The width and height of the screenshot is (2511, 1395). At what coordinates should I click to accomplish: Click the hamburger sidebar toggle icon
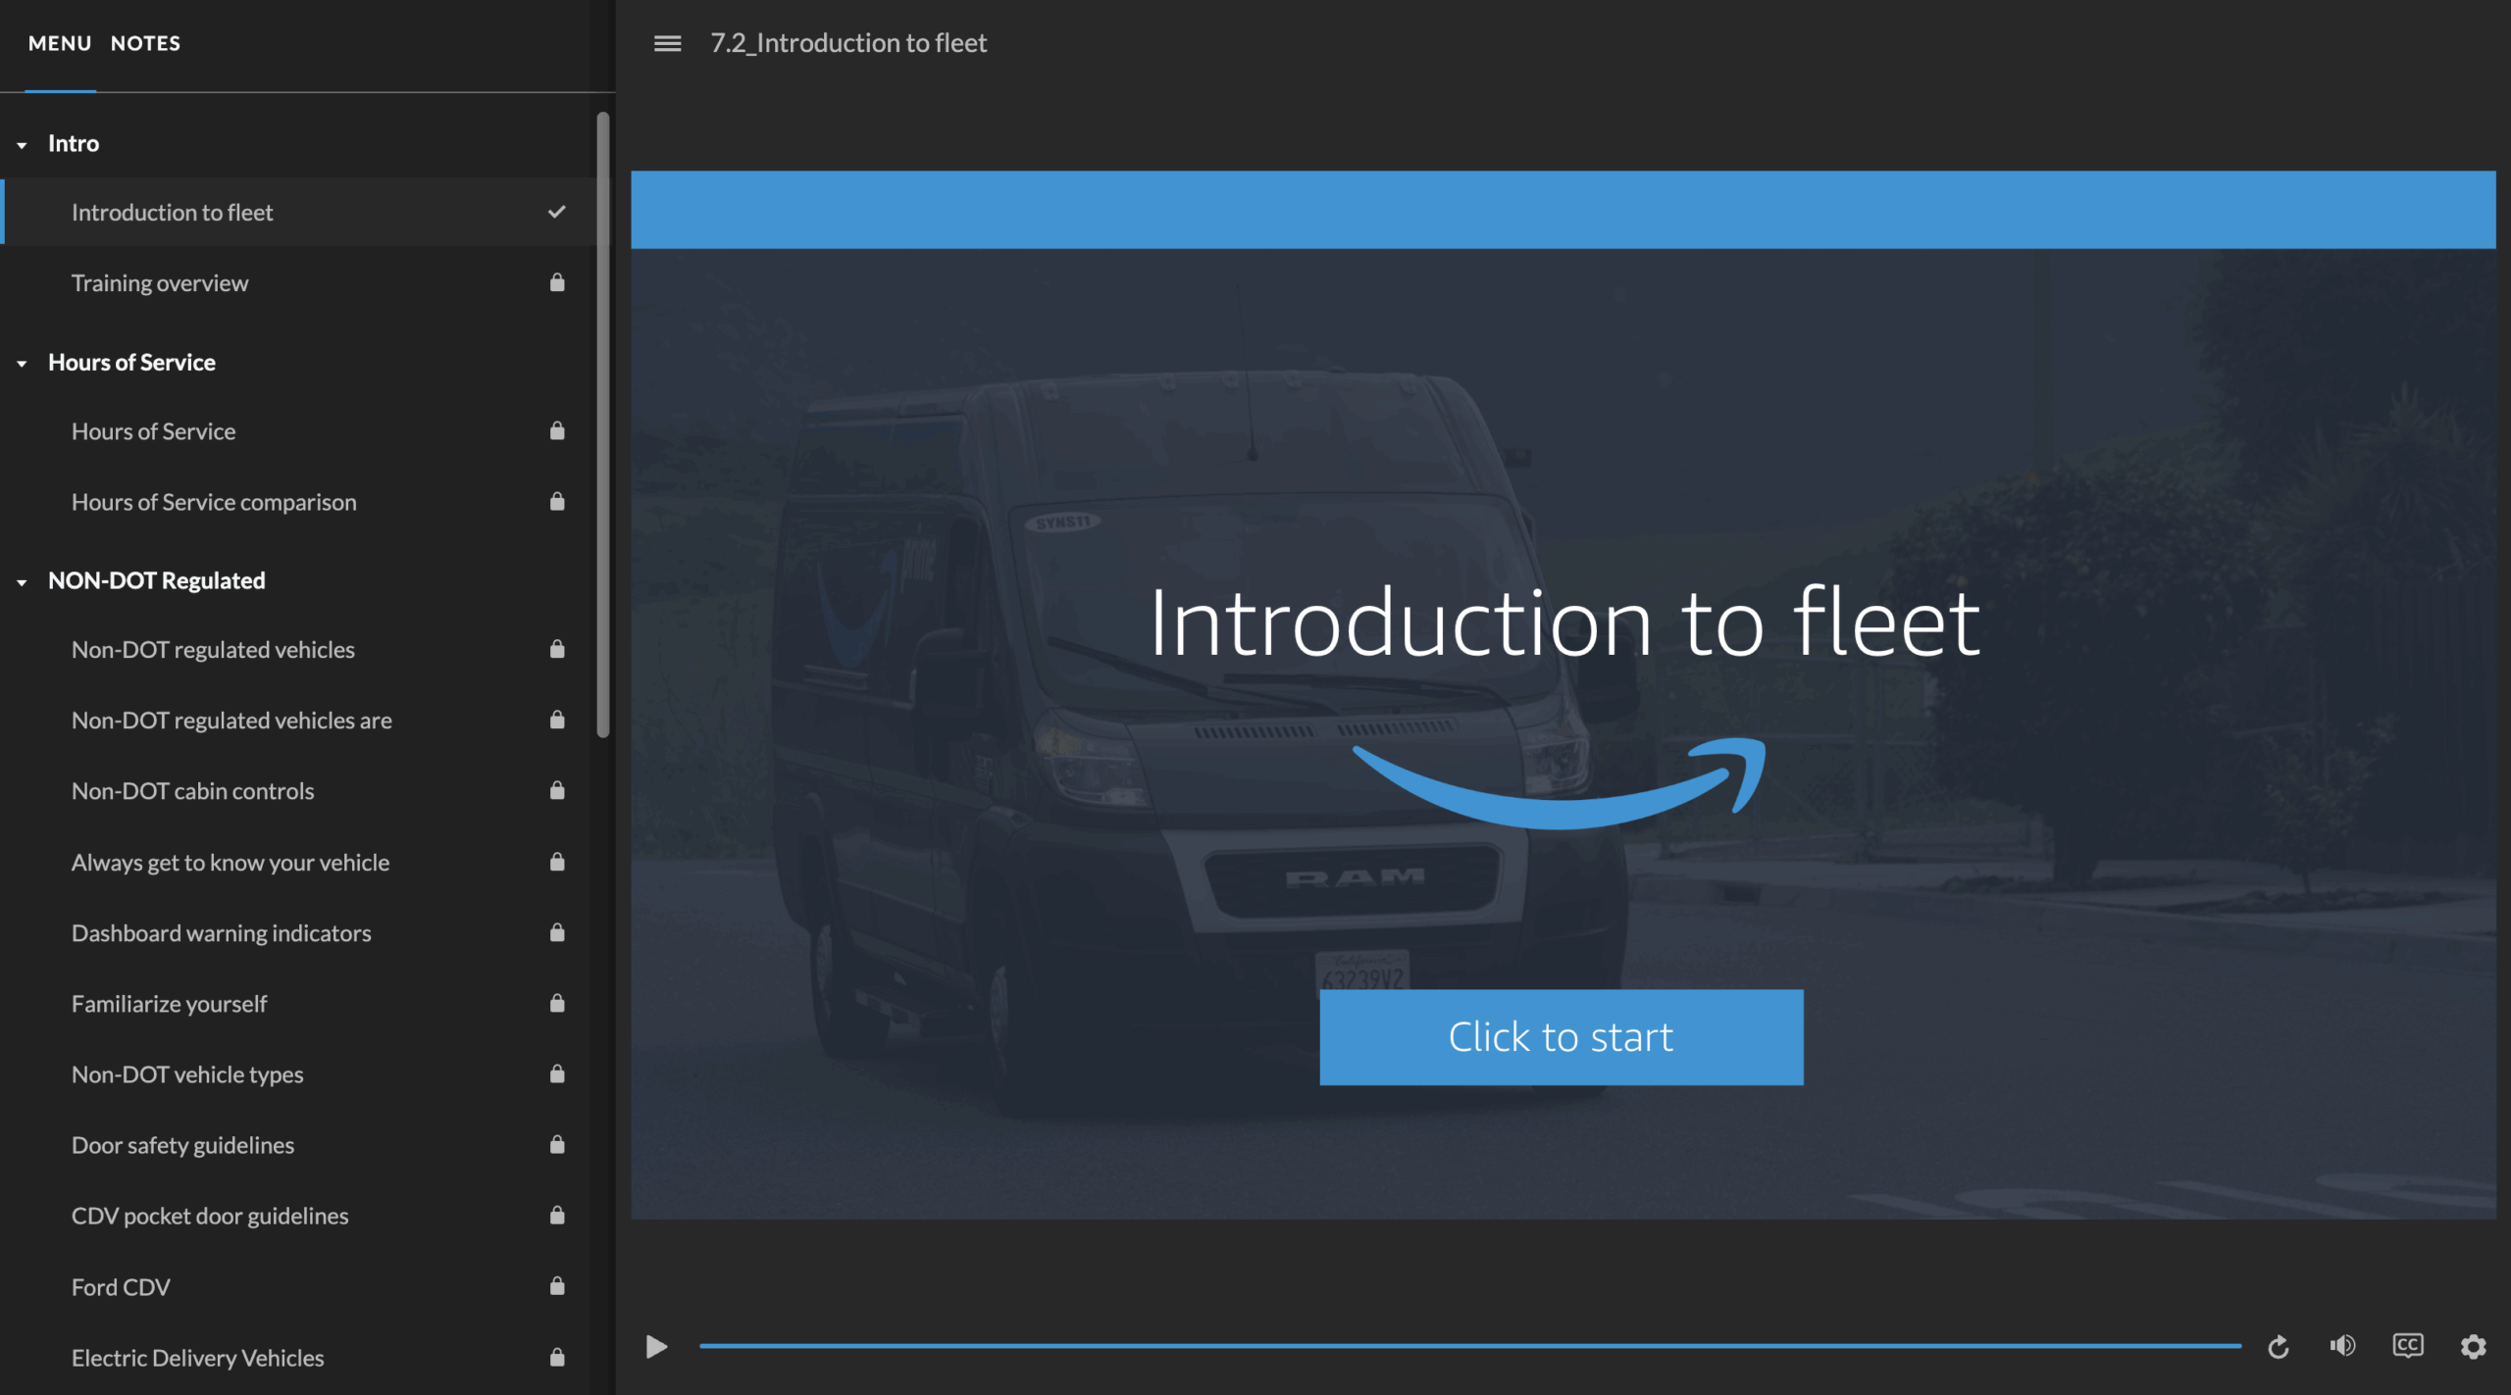click(667, 43)
